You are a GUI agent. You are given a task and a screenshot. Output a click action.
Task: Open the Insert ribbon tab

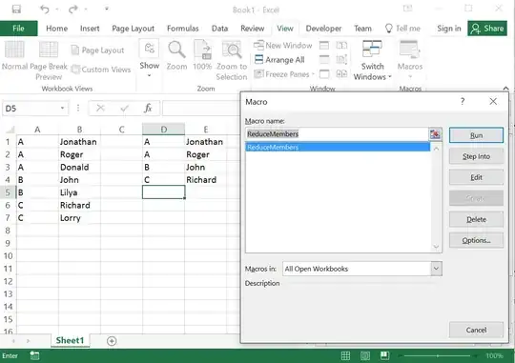pyautogui.click(x=90, y=29)
